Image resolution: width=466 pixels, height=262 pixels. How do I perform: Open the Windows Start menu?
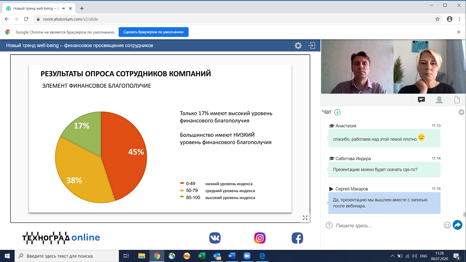click(7, 256)
